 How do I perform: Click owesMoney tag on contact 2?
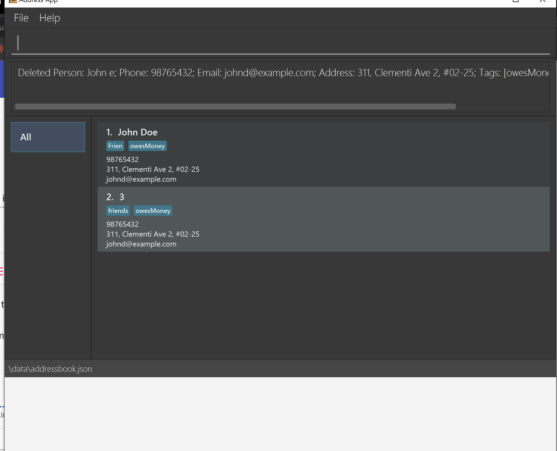pos(153,211)
